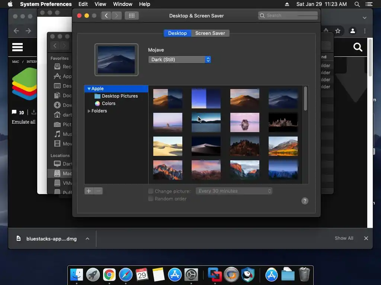This screenshot has height=285, width=381.
Task: Open the View menu
Action: tap(100, 4)
